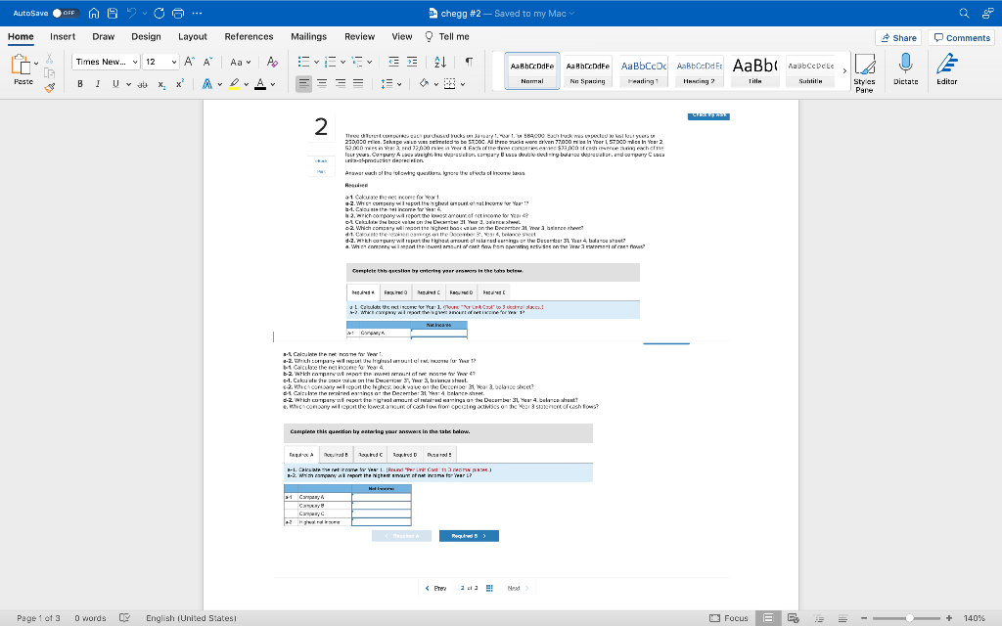Image resolution: width=1002 pixels, height=626 pixels.
Task: Open the Comments pane button
Action: [962, 38]
